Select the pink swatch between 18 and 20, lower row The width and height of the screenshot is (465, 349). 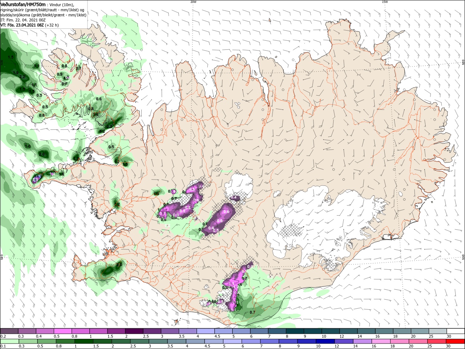pos(400,341)
